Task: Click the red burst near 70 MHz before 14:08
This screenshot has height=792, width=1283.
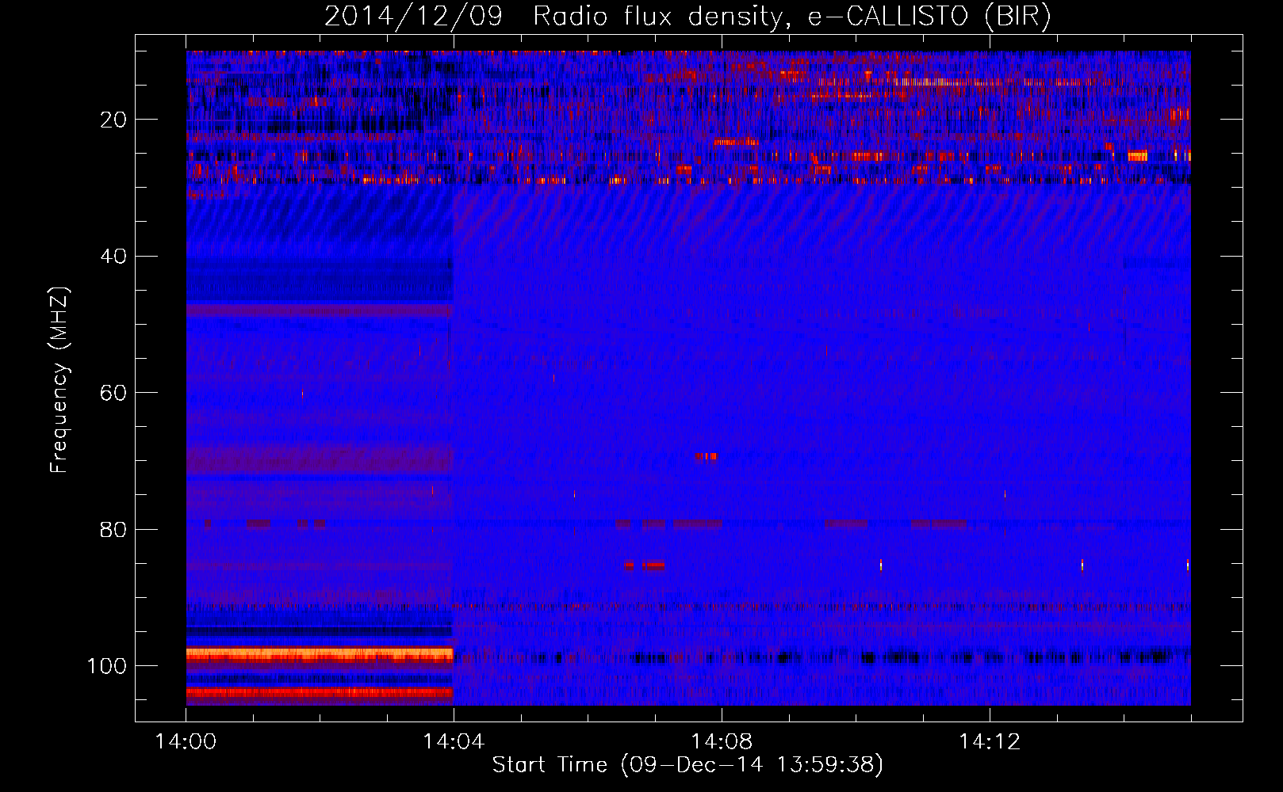Action: click(706, 456)
